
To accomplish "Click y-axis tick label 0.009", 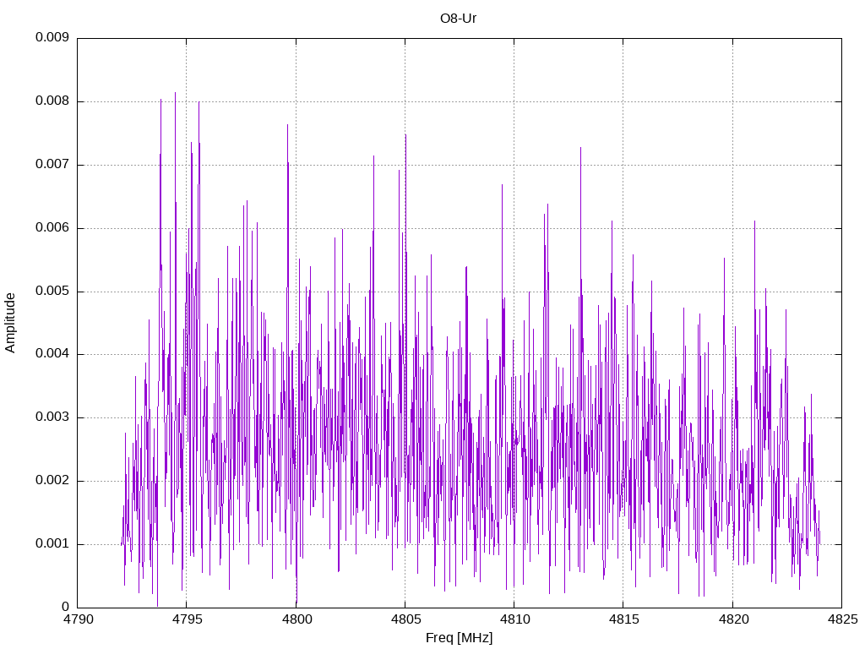I will coord(52,37).
